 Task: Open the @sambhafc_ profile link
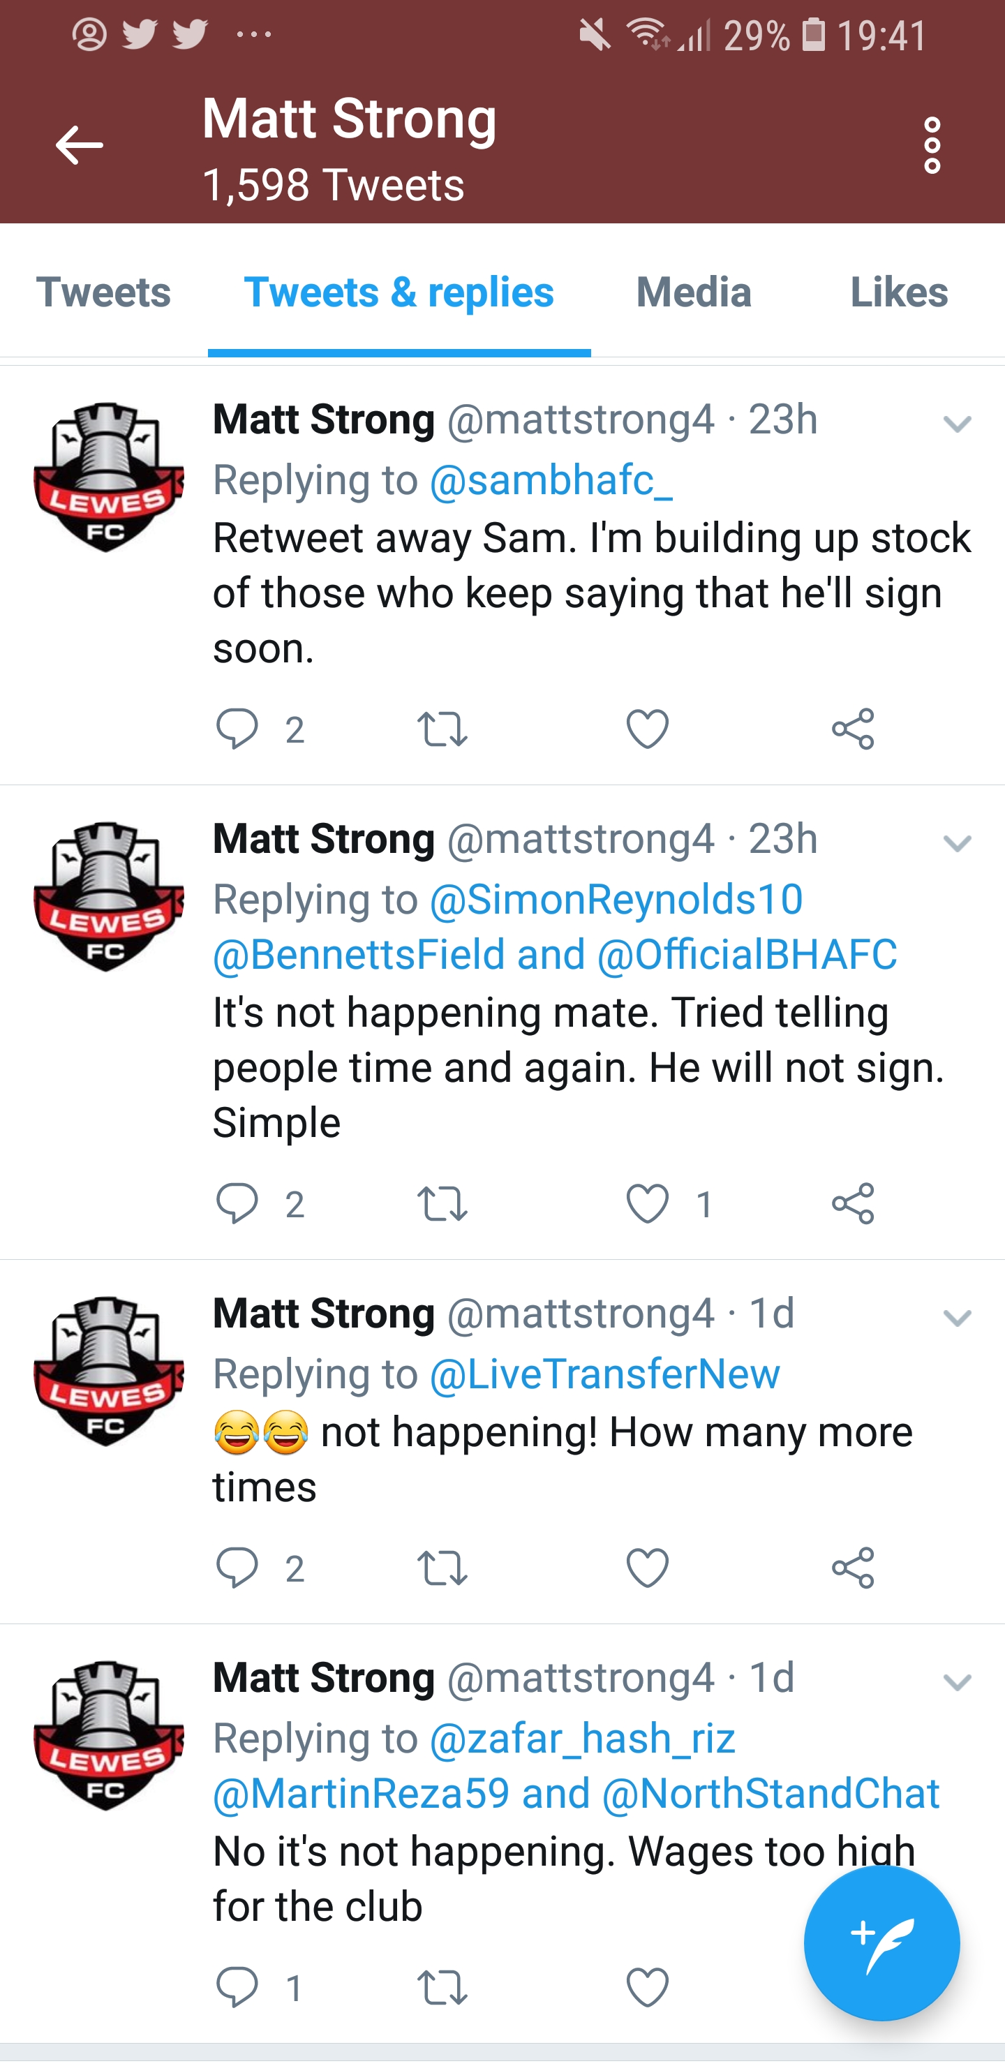[x=551, y=480]
